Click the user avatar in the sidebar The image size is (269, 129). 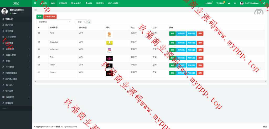(x=4, y=11)
